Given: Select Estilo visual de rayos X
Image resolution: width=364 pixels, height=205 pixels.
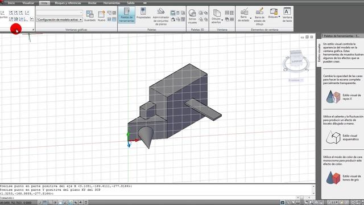Looking at the screenshot, I should tap(343, 97).
